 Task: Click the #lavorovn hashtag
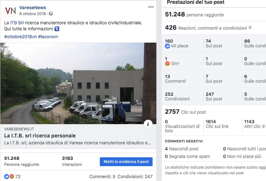point(48,37)
